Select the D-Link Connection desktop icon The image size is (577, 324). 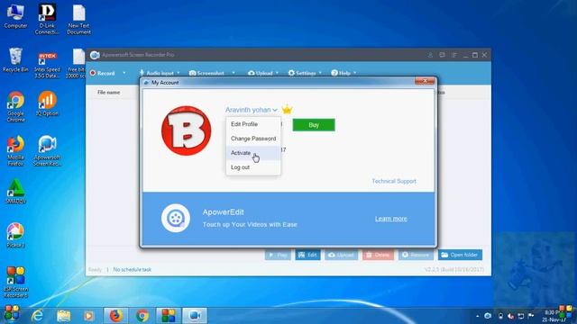coord(47,19)
